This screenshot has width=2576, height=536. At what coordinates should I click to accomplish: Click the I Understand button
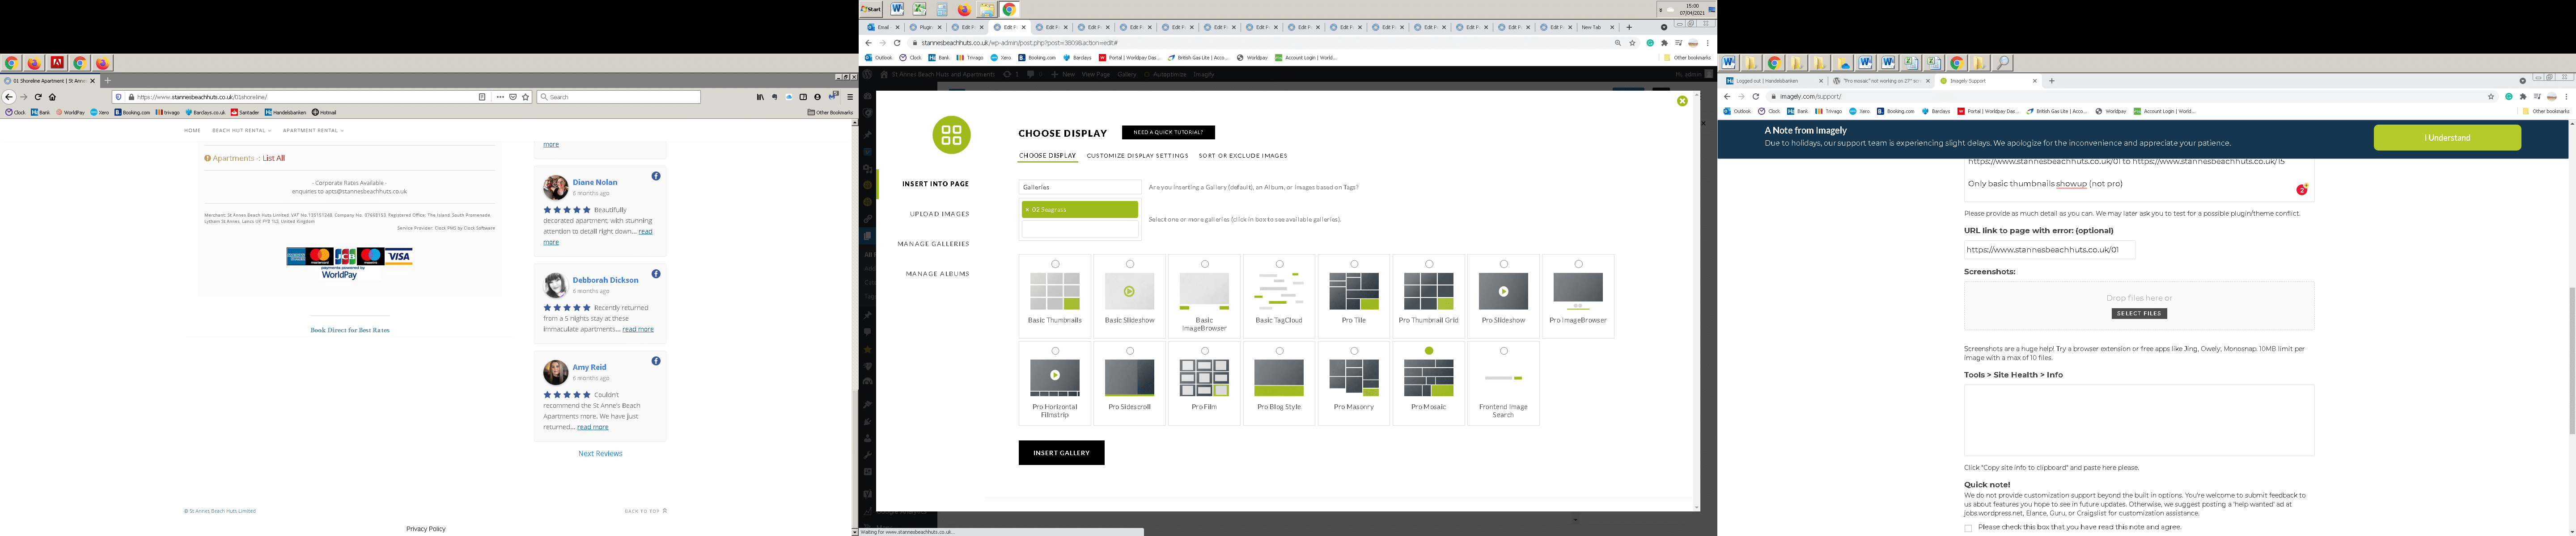point(2447,138)
